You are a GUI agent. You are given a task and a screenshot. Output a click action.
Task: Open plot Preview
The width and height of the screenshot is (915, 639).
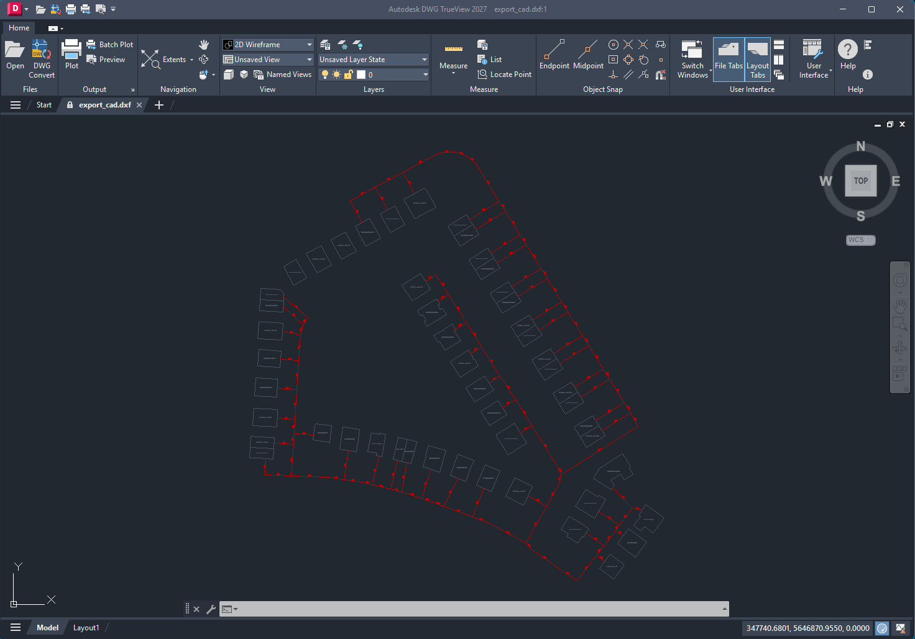click(106, 60)
